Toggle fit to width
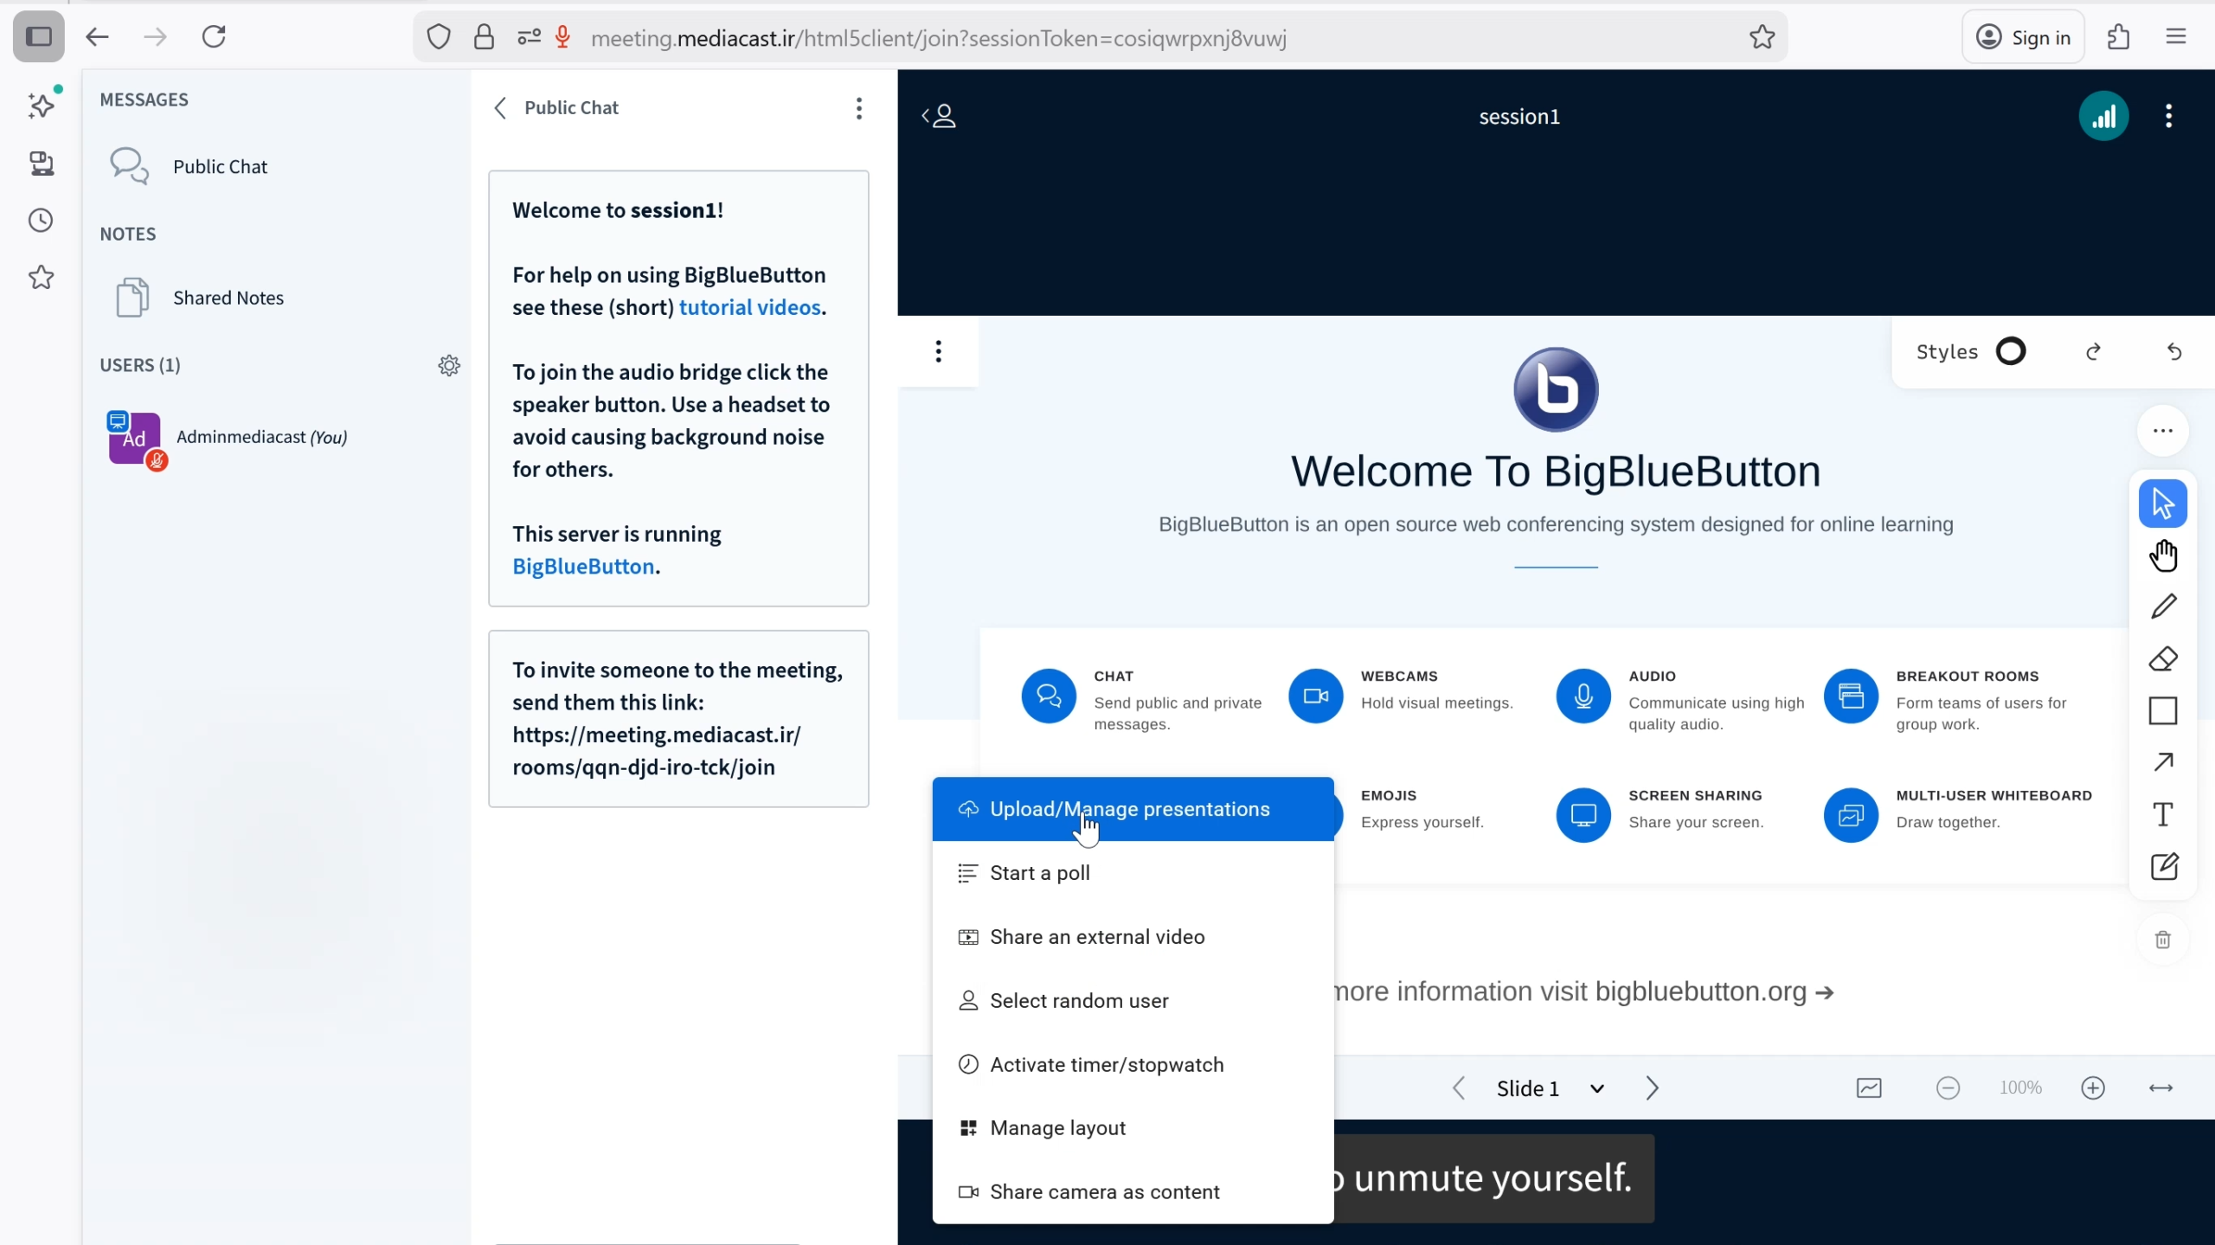Screen dimensions: 2215x1245 pyautogui.click(x=2160, y=1088)
